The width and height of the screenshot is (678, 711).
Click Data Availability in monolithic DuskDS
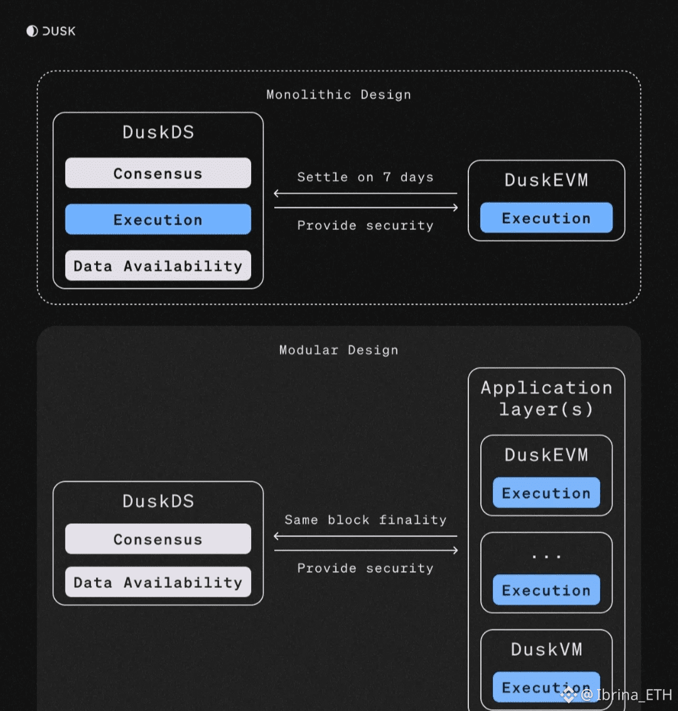(x=158, y=266)
